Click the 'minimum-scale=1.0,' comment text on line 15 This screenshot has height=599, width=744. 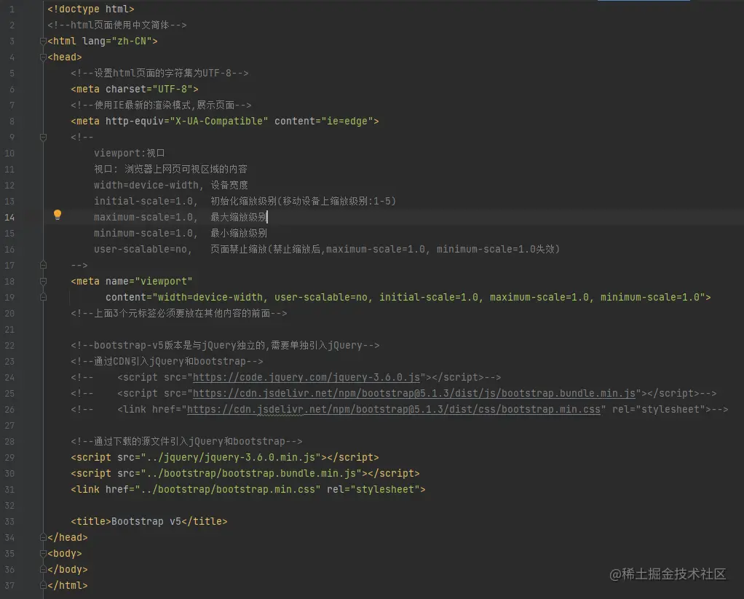[146, 234]
